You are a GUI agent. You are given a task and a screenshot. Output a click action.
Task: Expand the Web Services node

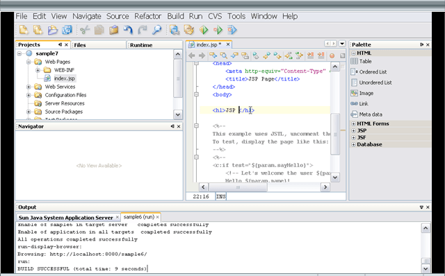click(29, 87)
